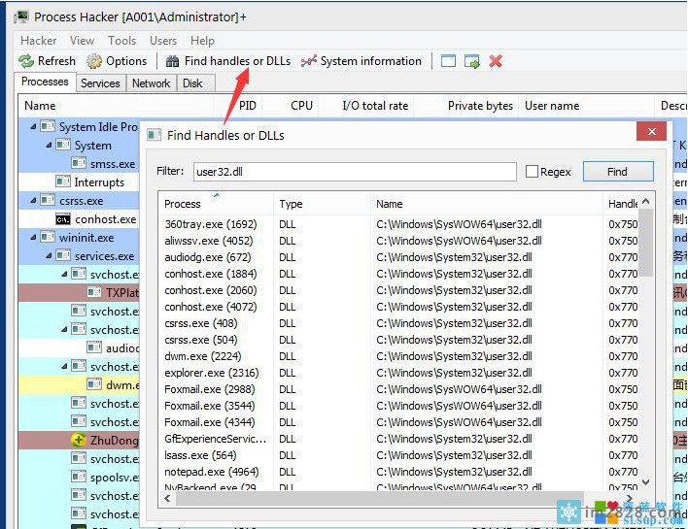The height and width of the screenshot is (529, 688).
Task: Click the Refresh toolbar icon
Action: click(x=26, y=61)
